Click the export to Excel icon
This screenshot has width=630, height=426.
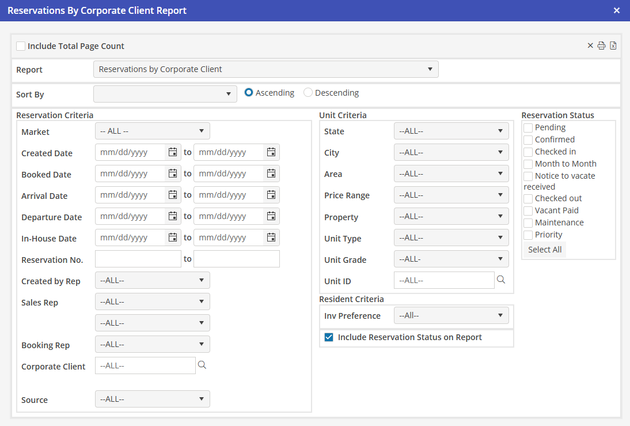pos(613,46)
